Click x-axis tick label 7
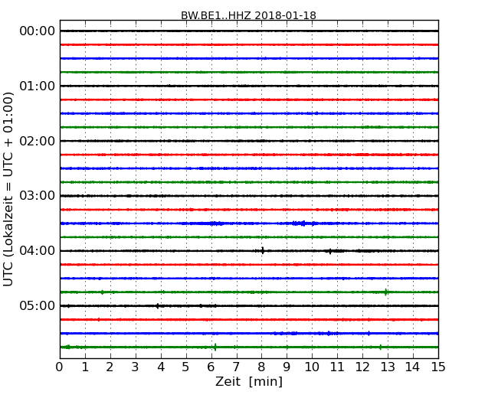 pyautogui.click(x=236, y=367)
